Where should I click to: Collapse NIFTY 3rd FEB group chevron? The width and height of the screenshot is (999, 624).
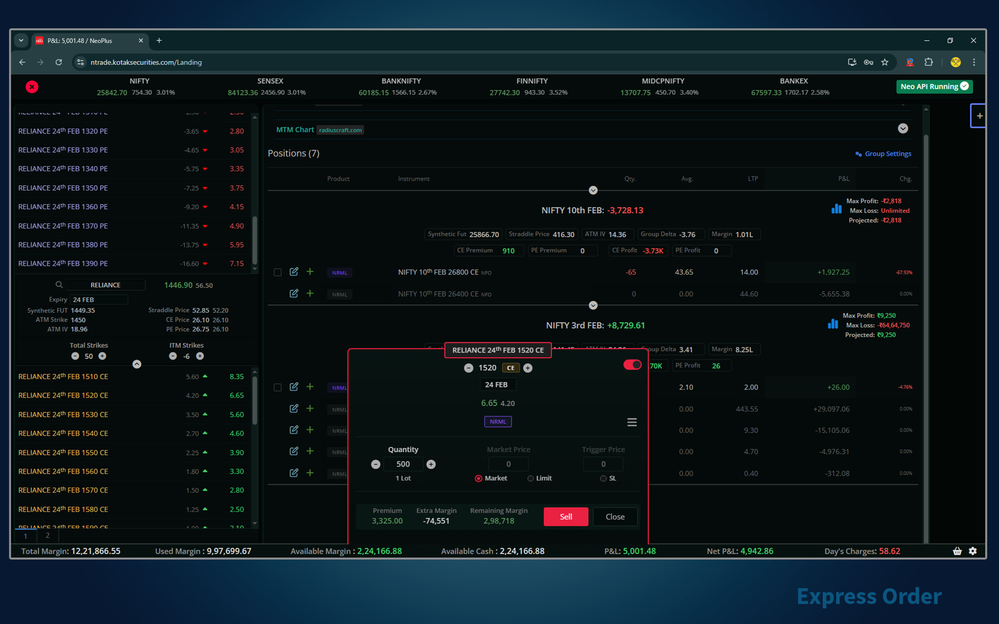tap(593, 305)
